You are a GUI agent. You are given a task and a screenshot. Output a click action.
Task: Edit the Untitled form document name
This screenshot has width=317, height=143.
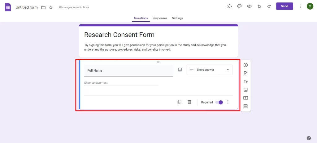tap(27, 7)
